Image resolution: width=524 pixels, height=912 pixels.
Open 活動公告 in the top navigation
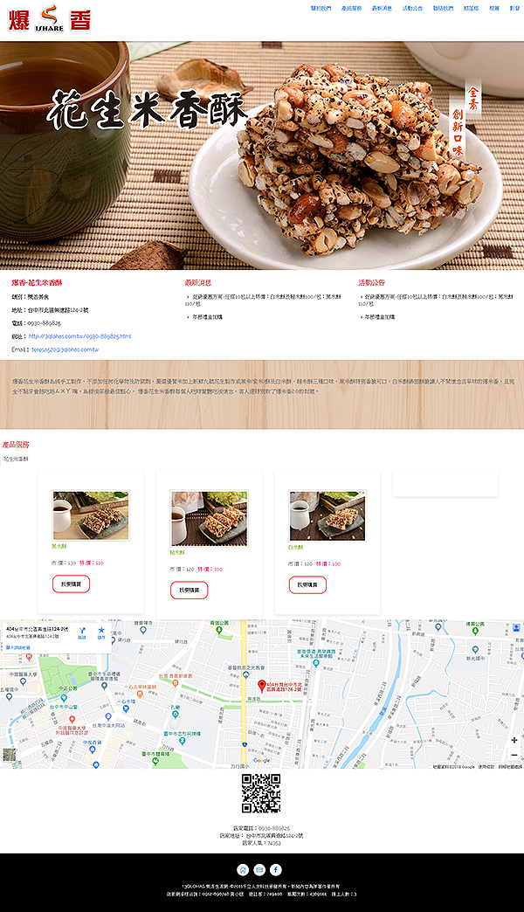point(412,9)
